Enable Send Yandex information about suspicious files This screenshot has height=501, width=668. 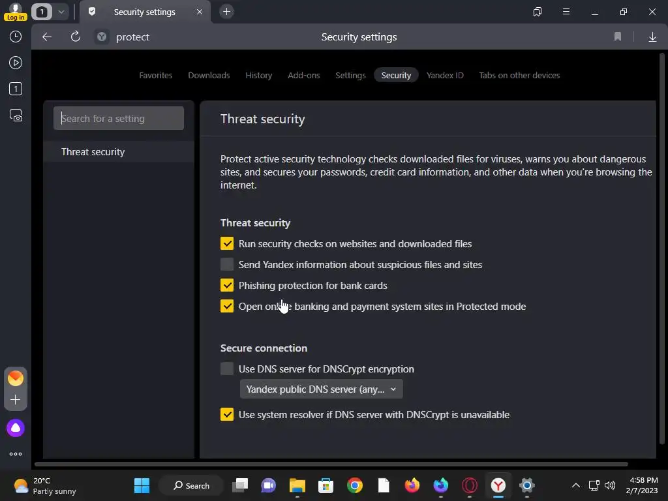pyautogui.click(x=226, y=265)
